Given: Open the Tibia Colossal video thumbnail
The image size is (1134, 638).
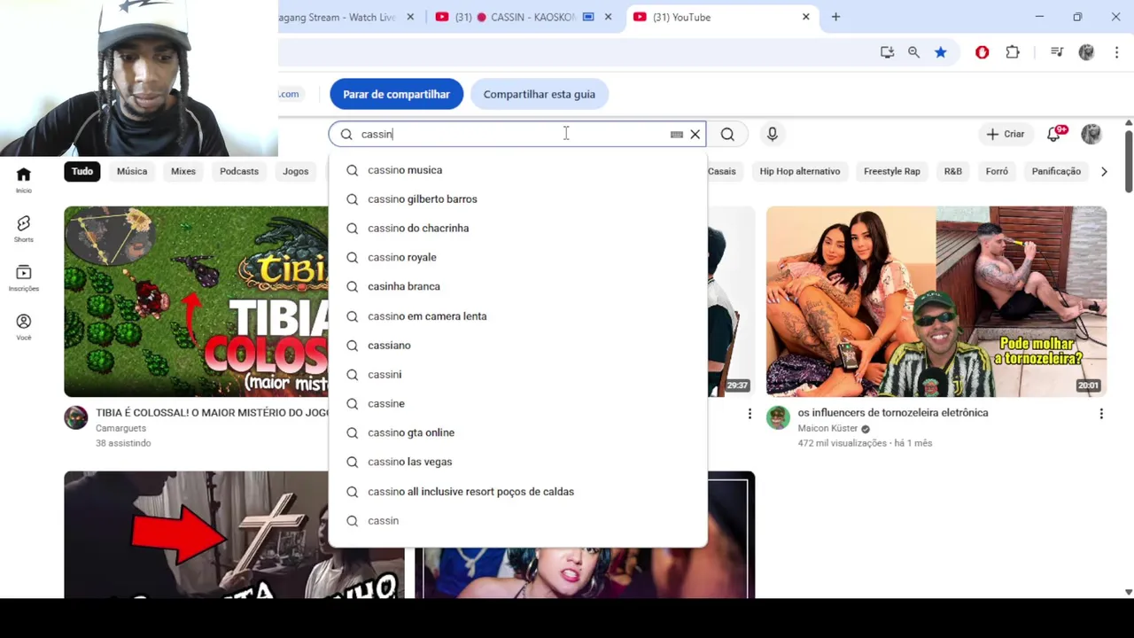Looking at the screenshot, I should coord(196,301).
